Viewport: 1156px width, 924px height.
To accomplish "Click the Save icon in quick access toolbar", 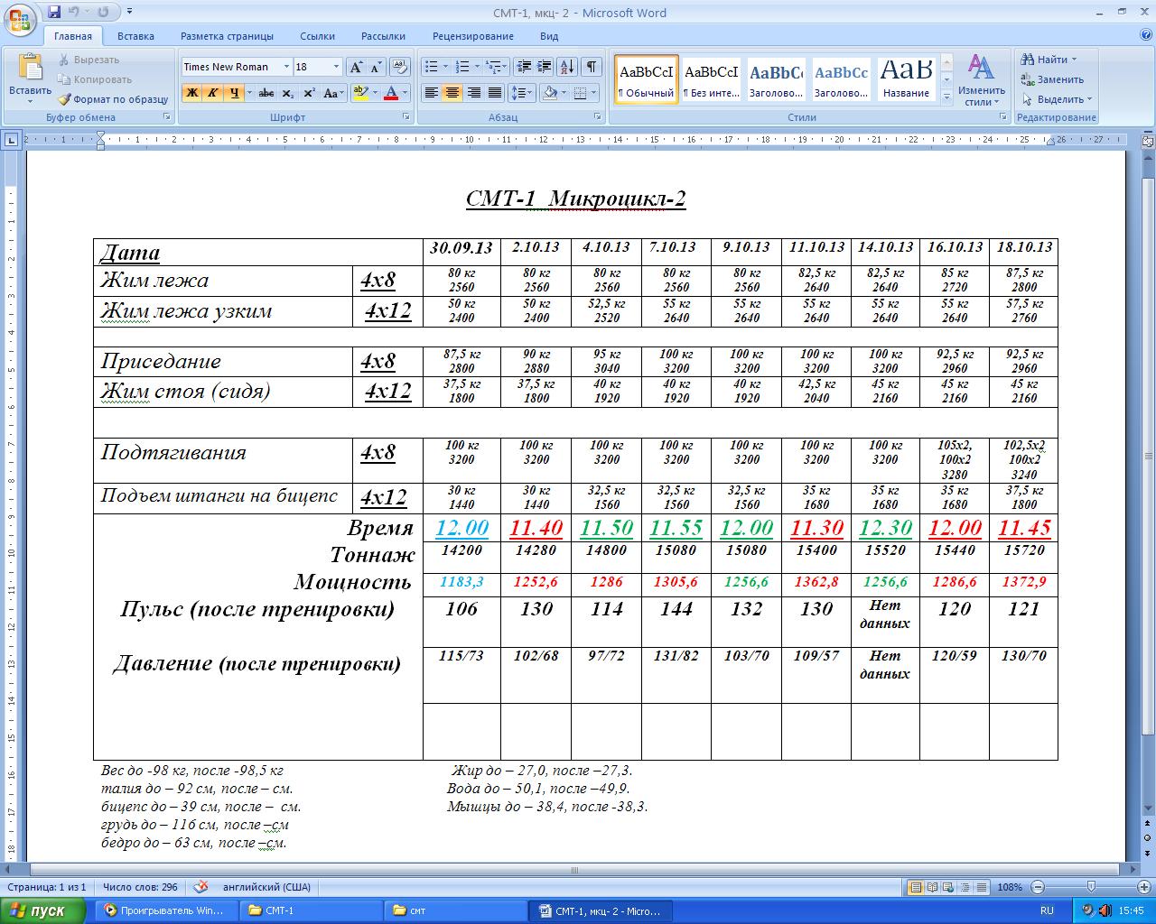I will click(x=54, y=13).
